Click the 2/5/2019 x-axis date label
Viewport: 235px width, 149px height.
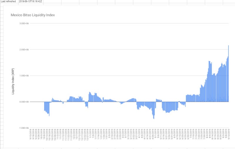(x=109, y=133)
